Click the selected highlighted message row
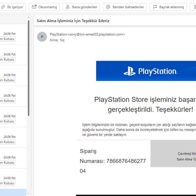The image size is (196, 196). click(13, 192)
